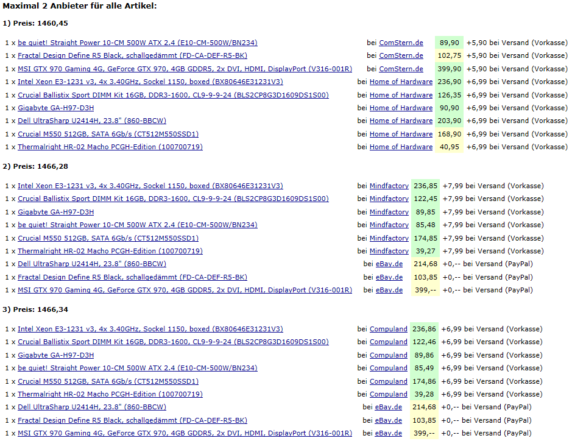Visit ComStern.de in the 399,90 row
The width and height of the screenshot is (572, 441).
click(x=401, y=69)
